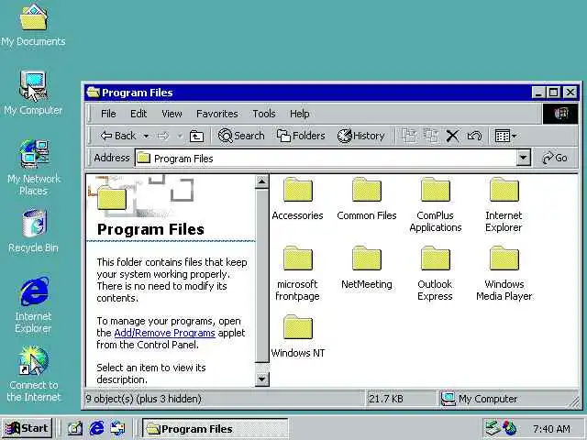Launch Outlook Express from quick launch
Viewport: 587px width, 440px height.
coord(117,428)
